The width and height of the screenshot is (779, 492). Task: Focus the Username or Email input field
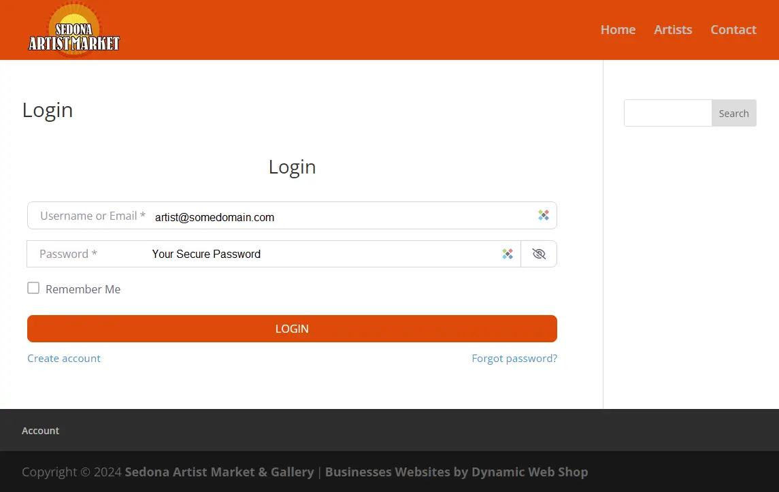click(340, 216)
